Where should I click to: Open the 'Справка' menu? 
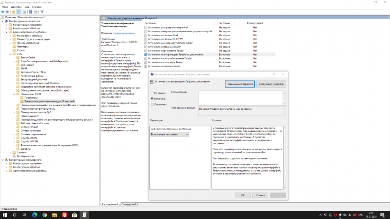coord(37,7)
